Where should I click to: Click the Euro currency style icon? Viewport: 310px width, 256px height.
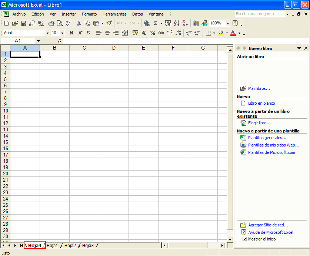coord(144,33)
